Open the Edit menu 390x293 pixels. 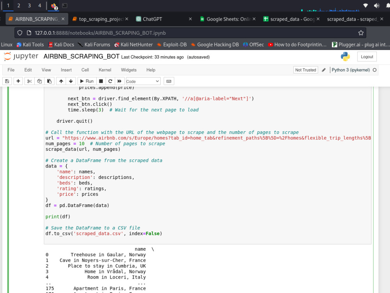[x=28, y=70]
